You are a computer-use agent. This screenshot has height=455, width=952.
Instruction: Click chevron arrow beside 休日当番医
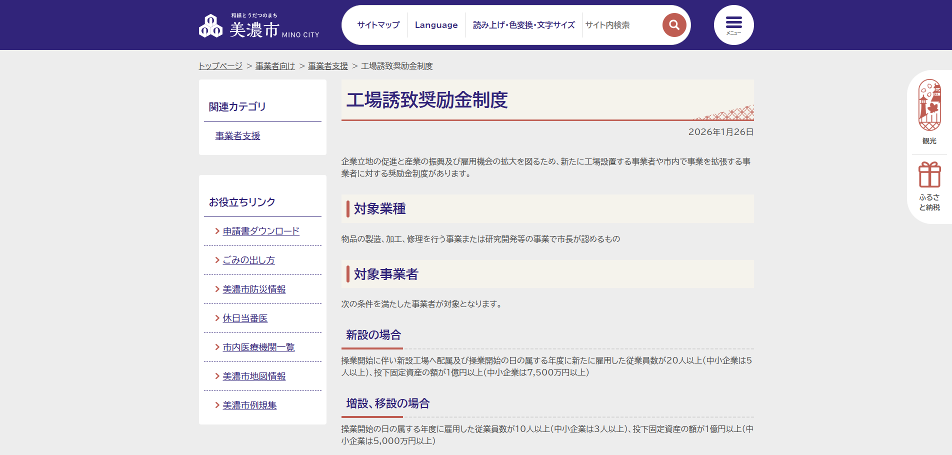click(x=217, y=318)
